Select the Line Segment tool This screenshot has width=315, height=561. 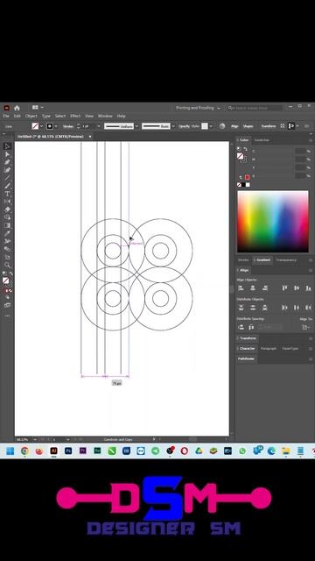point(7,178)
